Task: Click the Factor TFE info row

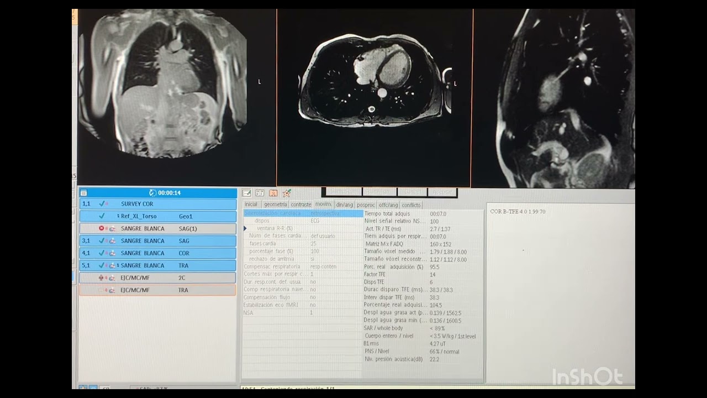Action: [x=423, y=274]
